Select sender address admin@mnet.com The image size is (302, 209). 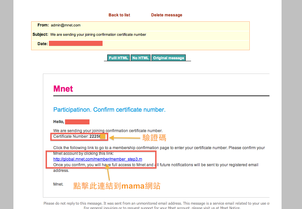pyautogui.click(x=66, y=25)
